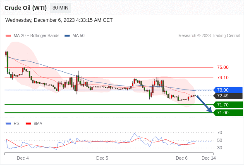
Task: Click the red MA 20 Bollinger legend swatch
Action: 8,36
